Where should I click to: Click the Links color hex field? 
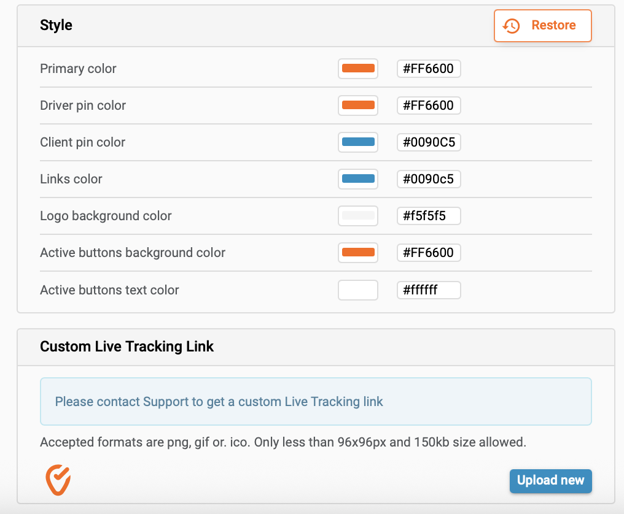coord(429,179)
